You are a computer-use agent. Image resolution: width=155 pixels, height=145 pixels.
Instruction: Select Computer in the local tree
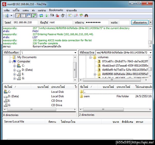[24, 61]
